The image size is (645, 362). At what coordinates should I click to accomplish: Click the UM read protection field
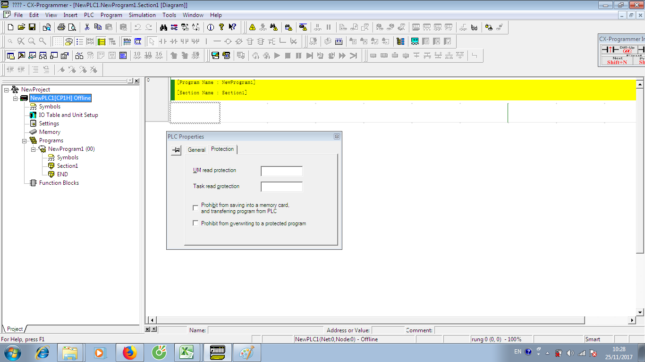click(x=281, y=171)
